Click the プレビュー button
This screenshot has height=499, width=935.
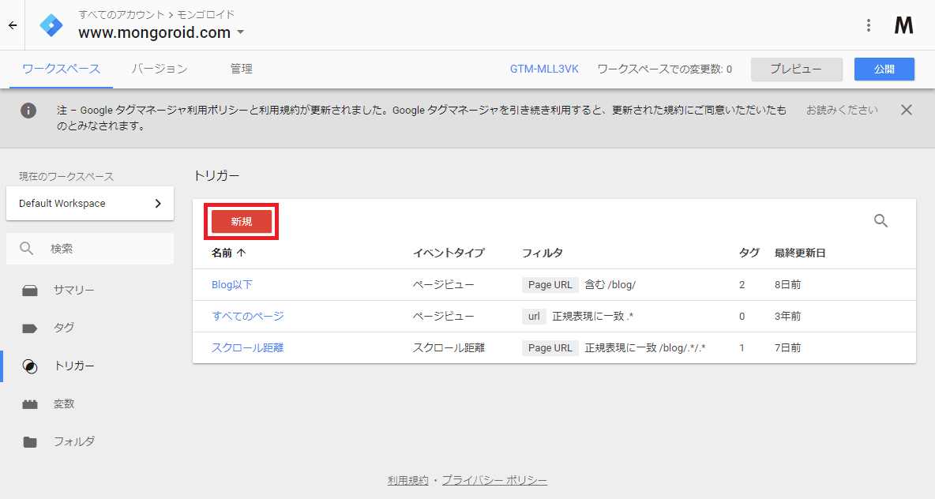[x=796, y=69]
